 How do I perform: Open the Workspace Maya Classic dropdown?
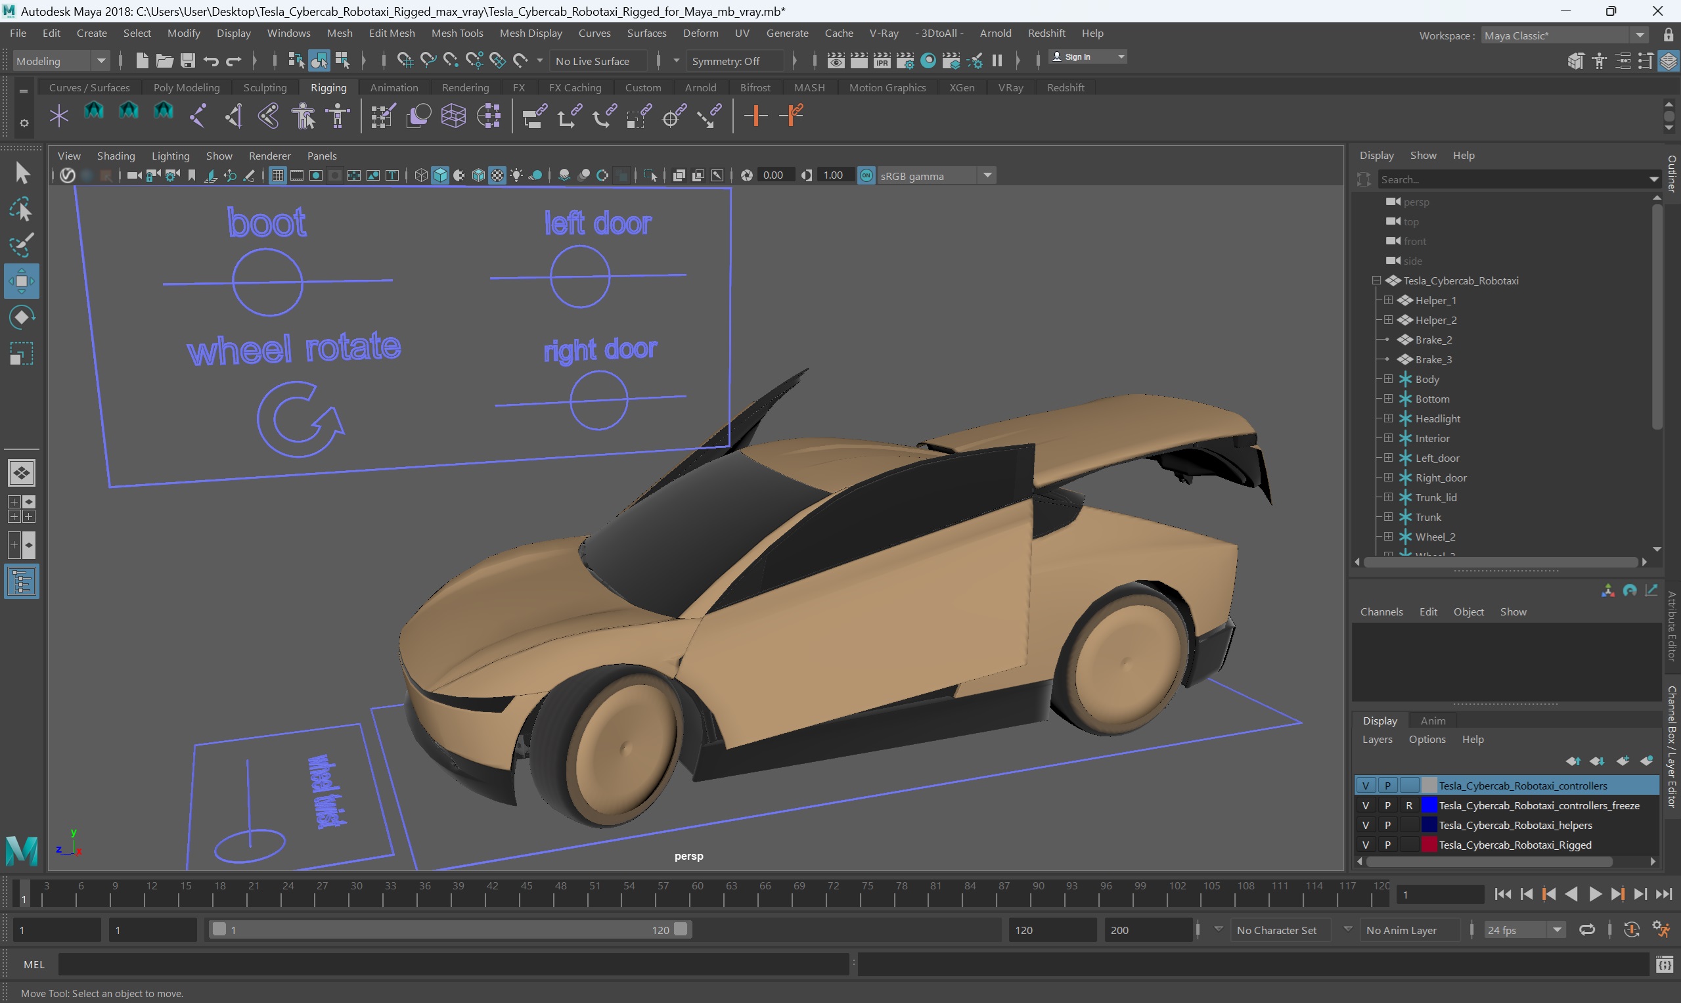point(1565,35)
